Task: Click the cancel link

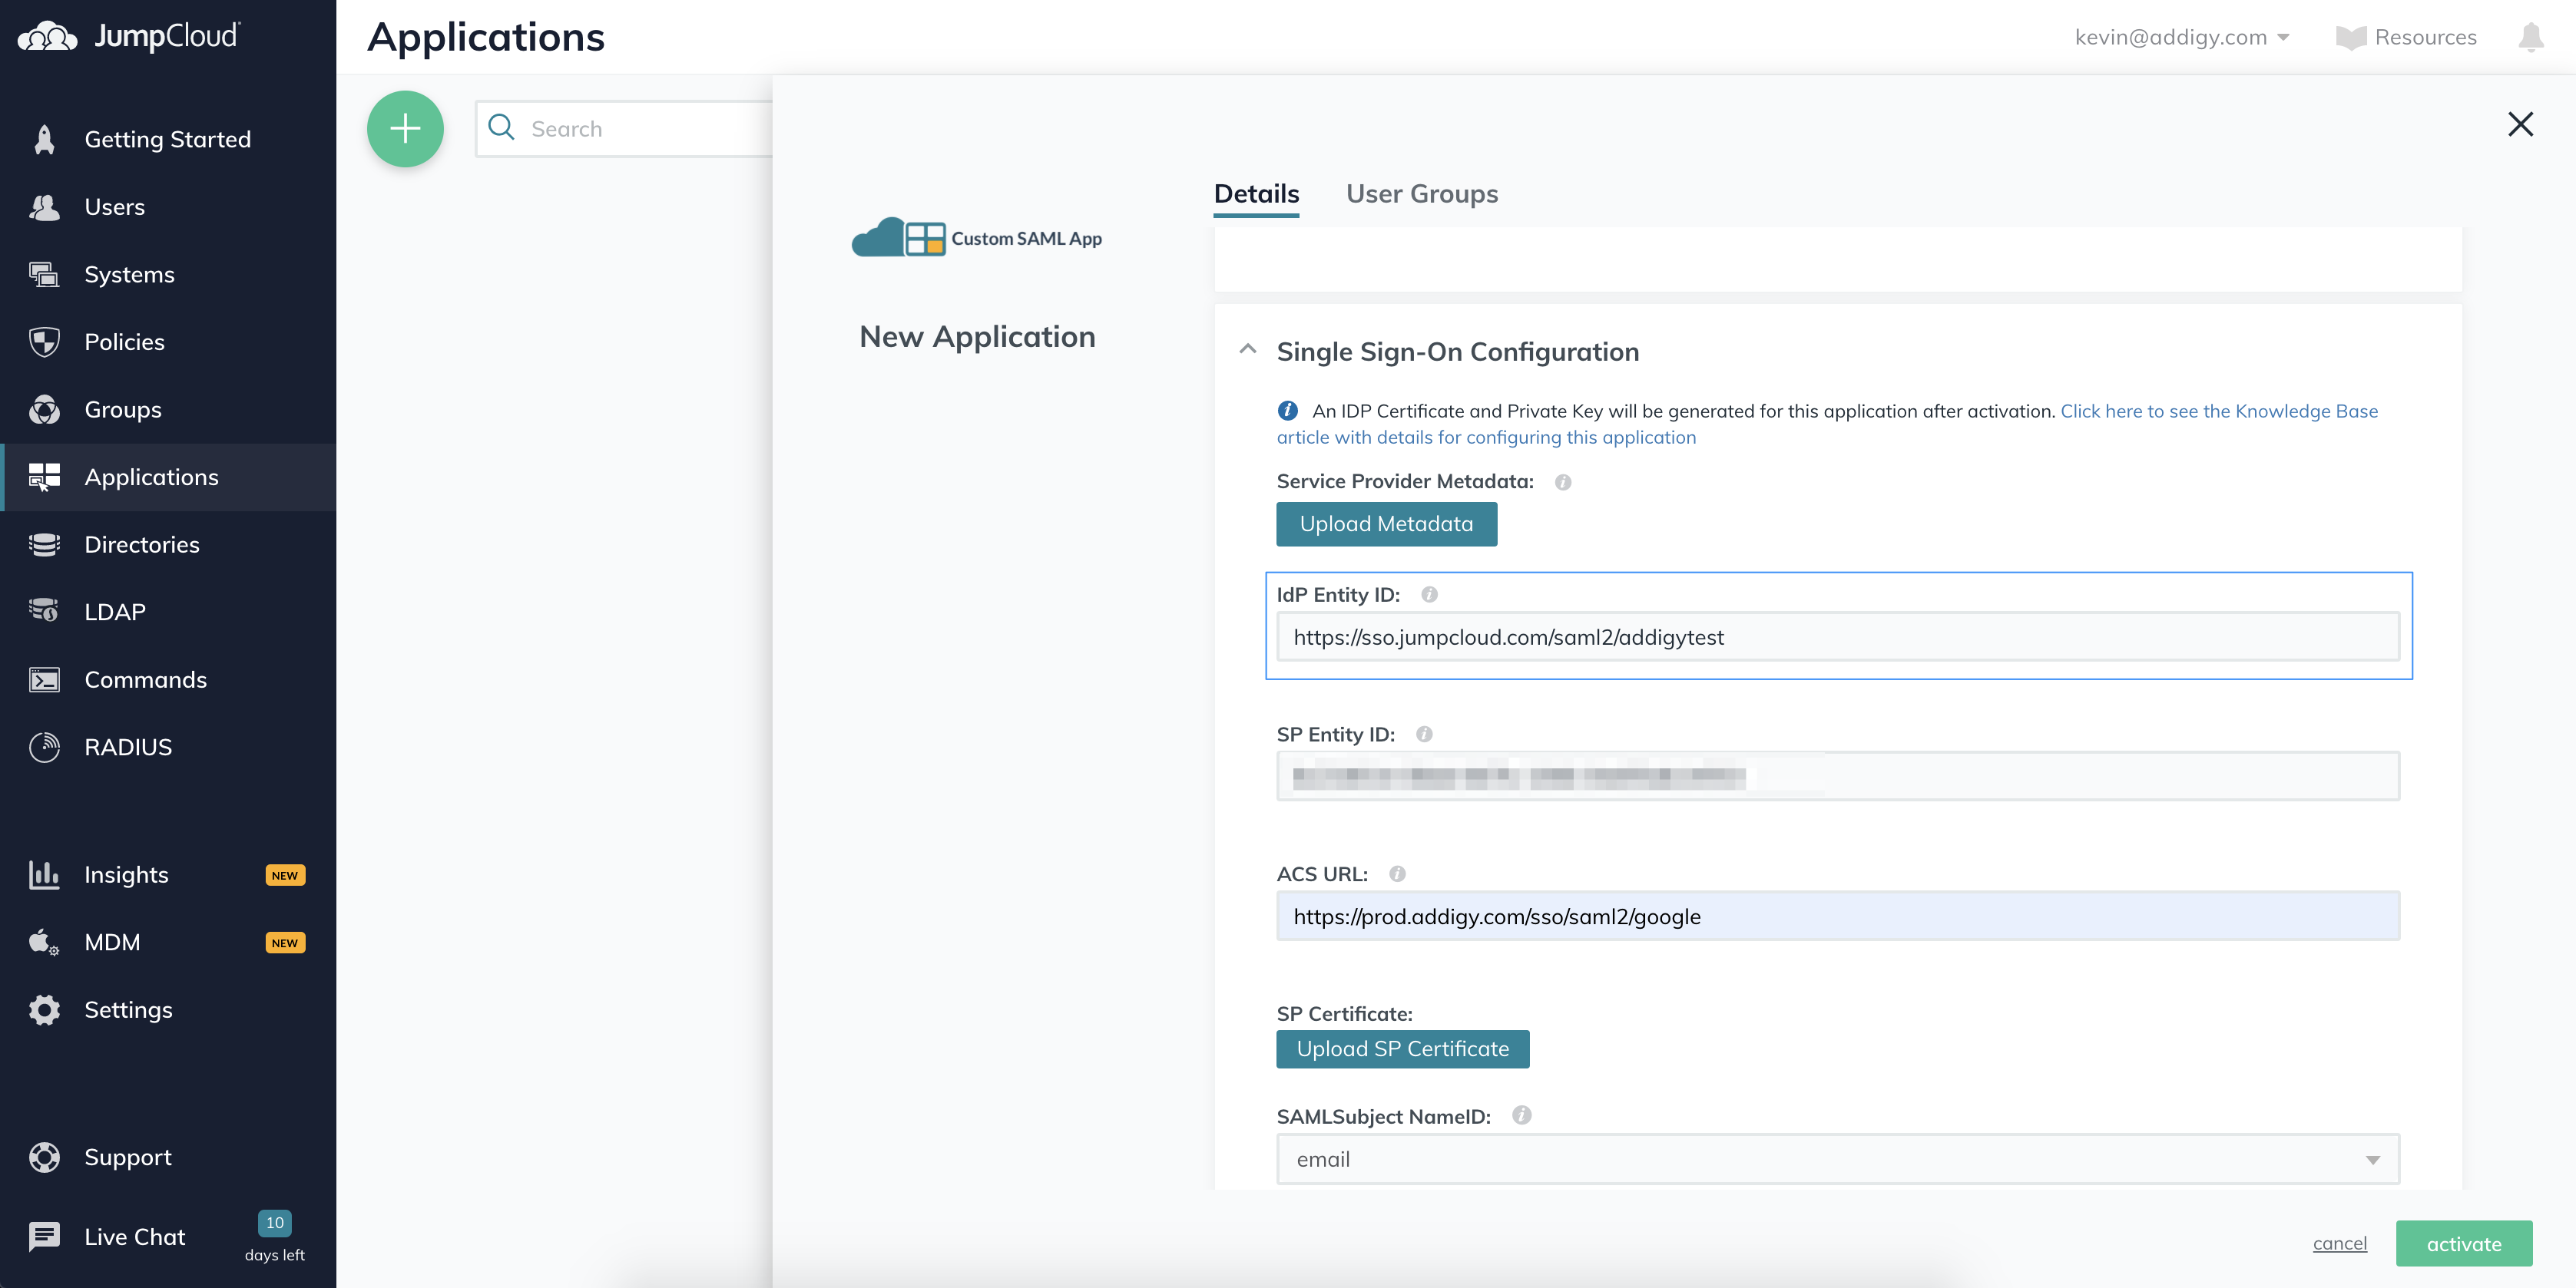Action: click(x=2339, y=1244)
